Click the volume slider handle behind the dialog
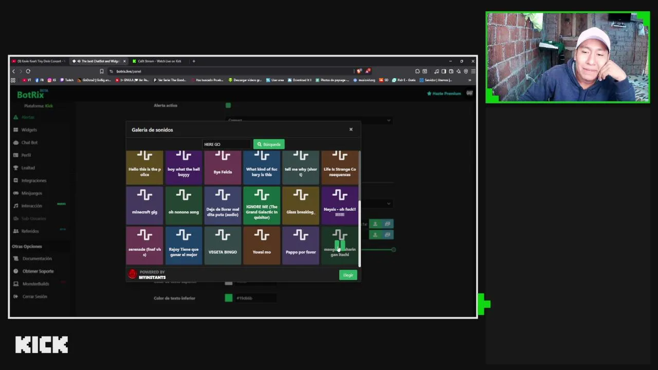 point(393,250)
